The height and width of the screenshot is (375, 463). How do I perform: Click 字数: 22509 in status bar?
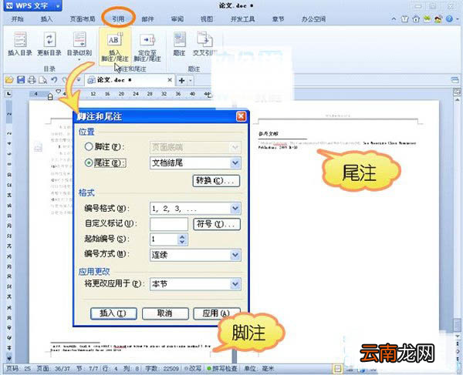162,368
